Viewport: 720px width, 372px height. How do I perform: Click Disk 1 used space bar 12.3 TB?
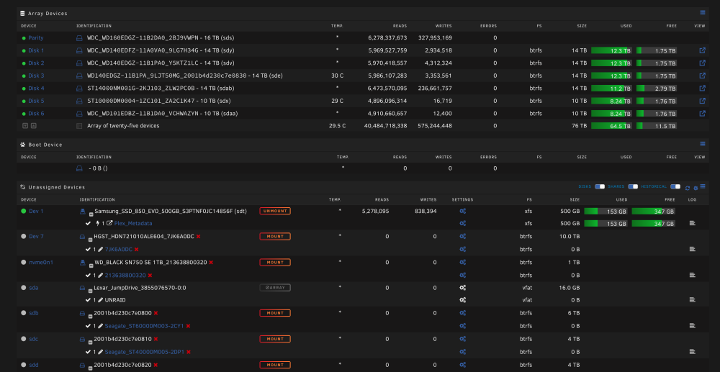[611, 50]
